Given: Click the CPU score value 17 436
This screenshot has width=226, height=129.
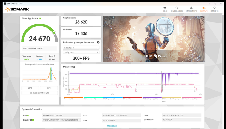Looking at the screenshot, I should click(x=81, y=33).
